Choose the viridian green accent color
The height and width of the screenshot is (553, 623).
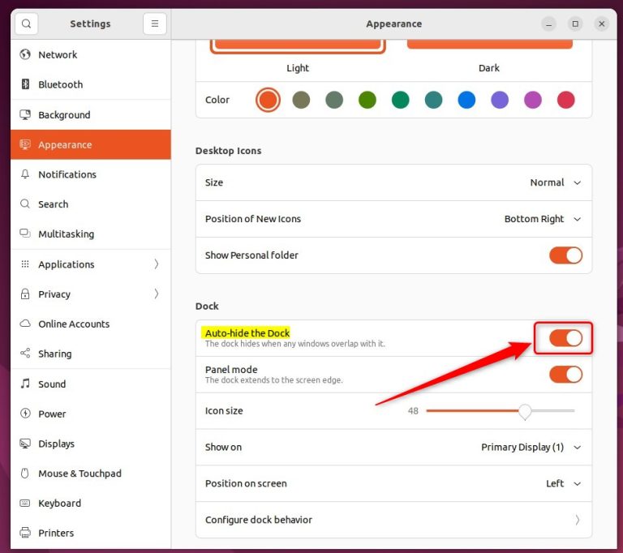(401, 100)
